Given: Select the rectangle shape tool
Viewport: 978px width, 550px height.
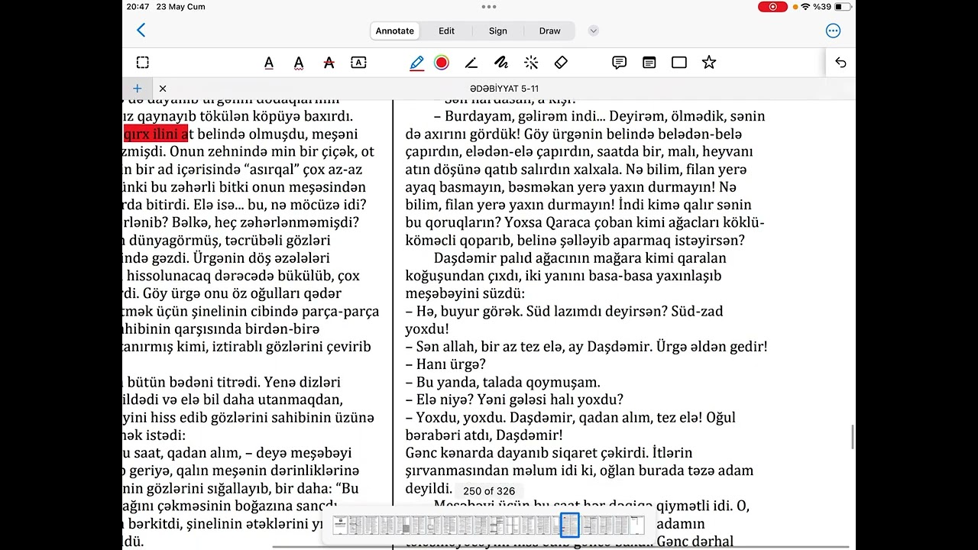Looking at the screenshot, I should (x=679, y=63).
